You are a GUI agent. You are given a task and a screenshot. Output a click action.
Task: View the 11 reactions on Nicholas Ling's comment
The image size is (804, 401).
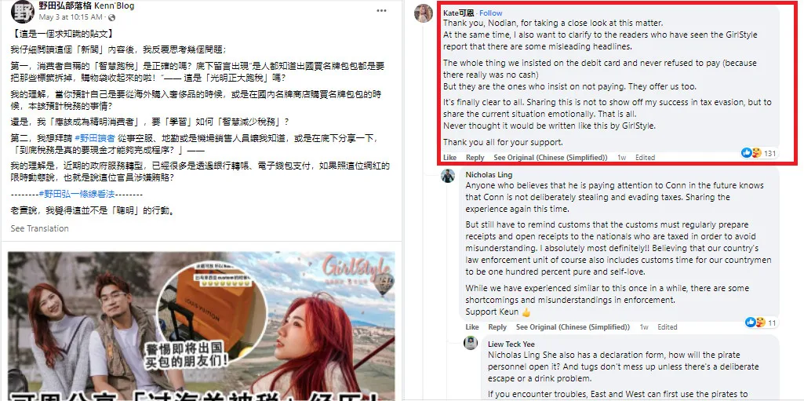pyautogui.click(x=762, y=323)
